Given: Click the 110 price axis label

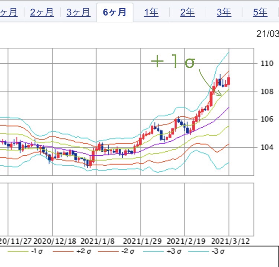Looking at the screenshot, I should (267, 63).
